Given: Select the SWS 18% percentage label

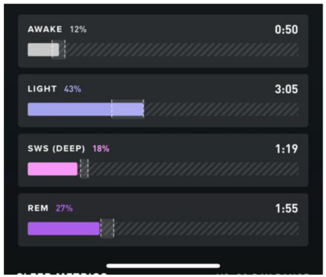Looking at the screenshot, I should tap(101, 149).
